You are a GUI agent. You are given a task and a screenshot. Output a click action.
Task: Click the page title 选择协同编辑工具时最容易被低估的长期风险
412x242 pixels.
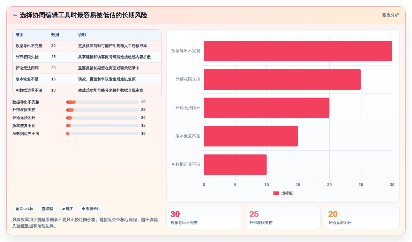click(84, 15)
